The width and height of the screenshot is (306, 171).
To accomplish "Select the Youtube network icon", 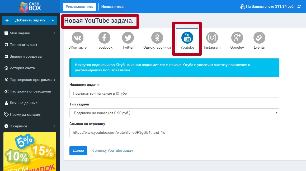I will pos(187,38).
